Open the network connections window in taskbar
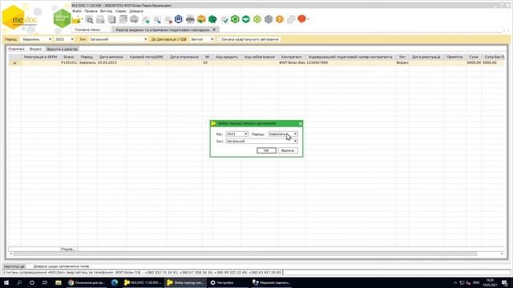This screenshot has width=513, height=288. [x=272, y=282]
